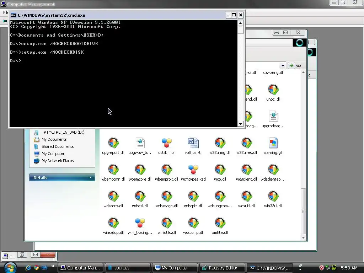Switch to My Computer taskbar button
Screen dimensions: 364x273
175,268
